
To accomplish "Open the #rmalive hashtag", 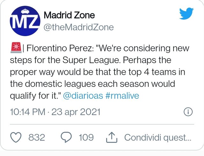I will pyautogui.click(x=122, y=96).
